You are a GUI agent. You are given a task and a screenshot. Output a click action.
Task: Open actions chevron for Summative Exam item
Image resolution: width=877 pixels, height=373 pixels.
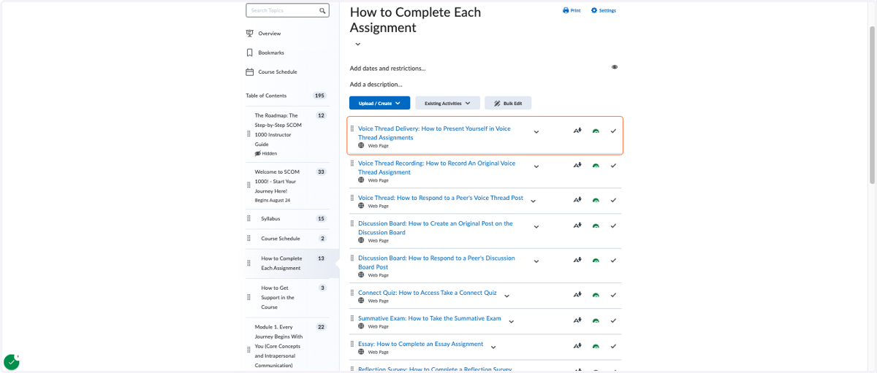[x=511, y=321]
